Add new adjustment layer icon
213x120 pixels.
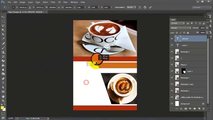(190, 109)
